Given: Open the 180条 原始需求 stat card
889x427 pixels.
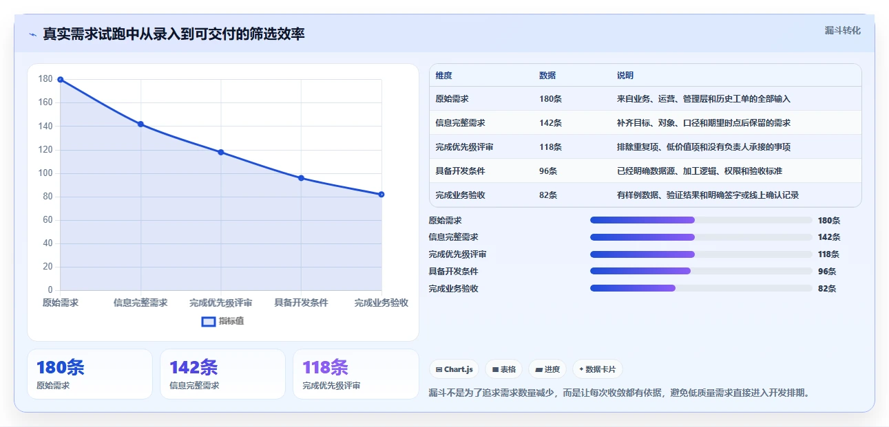Looking at the screenshot, I should (90, 374).
